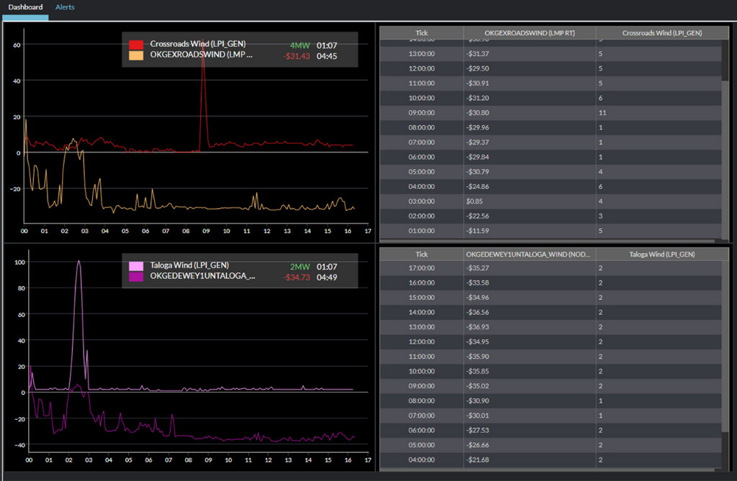Switch to the Alerts tab

click(65, 7)
